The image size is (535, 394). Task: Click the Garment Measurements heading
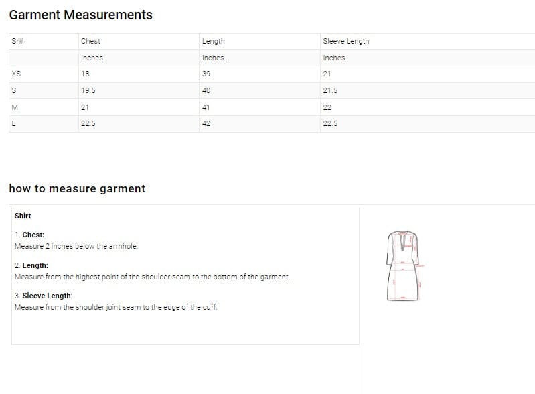(x=81, y=15)
